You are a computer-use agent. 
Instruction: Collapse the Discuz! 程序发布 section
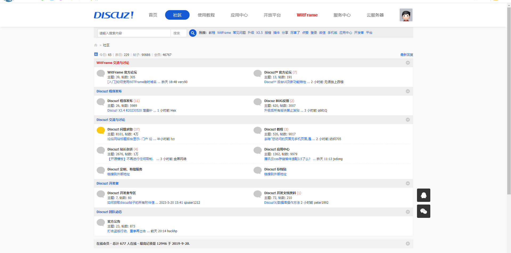(408, 91)
